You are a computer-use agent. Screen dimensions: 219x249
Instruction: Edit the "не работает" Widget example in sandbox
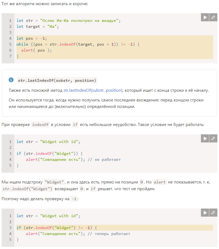[x=213, y=138]
